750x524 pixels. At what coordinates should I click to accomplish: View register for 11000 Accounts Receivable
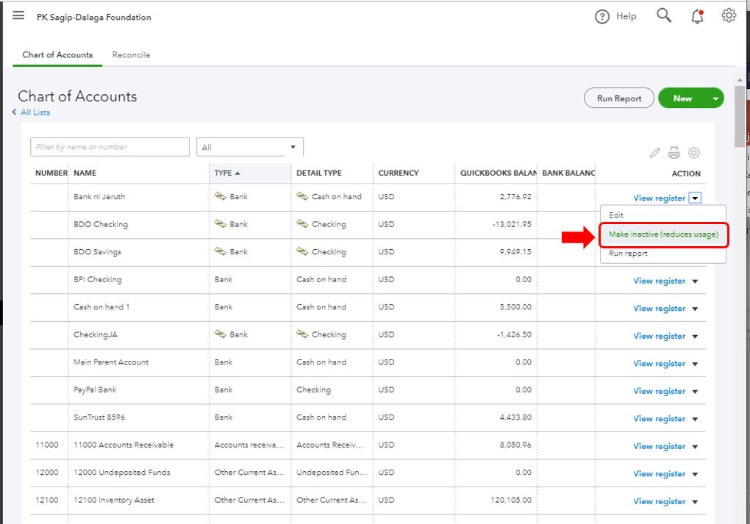point(659,446)
